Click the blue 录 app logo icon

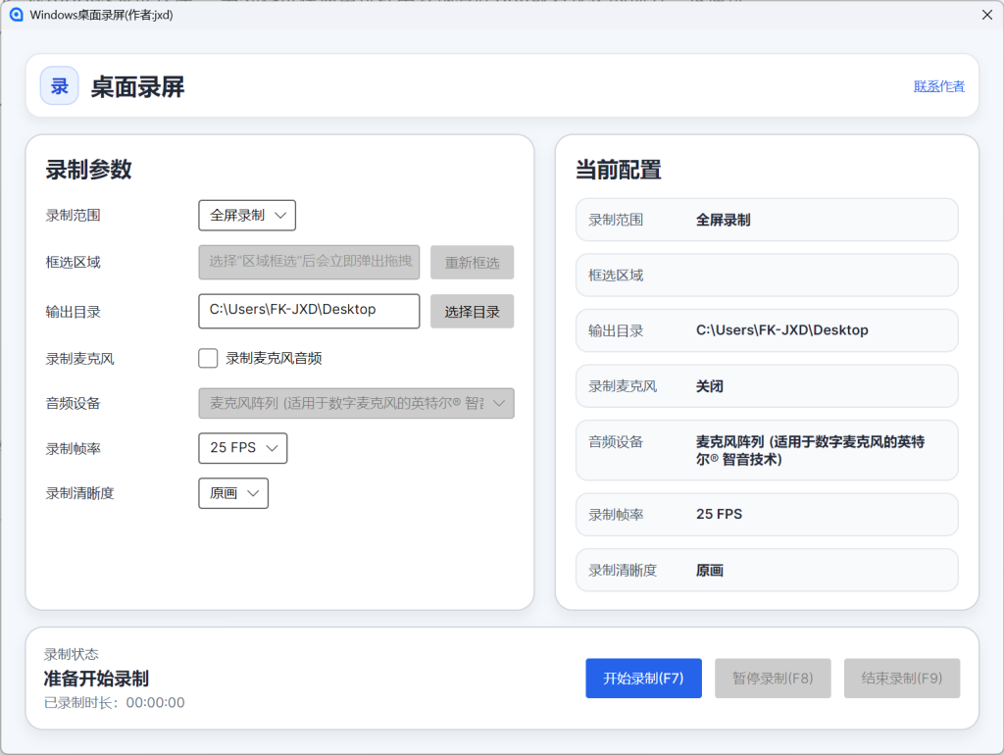click(x=60, y=86)
